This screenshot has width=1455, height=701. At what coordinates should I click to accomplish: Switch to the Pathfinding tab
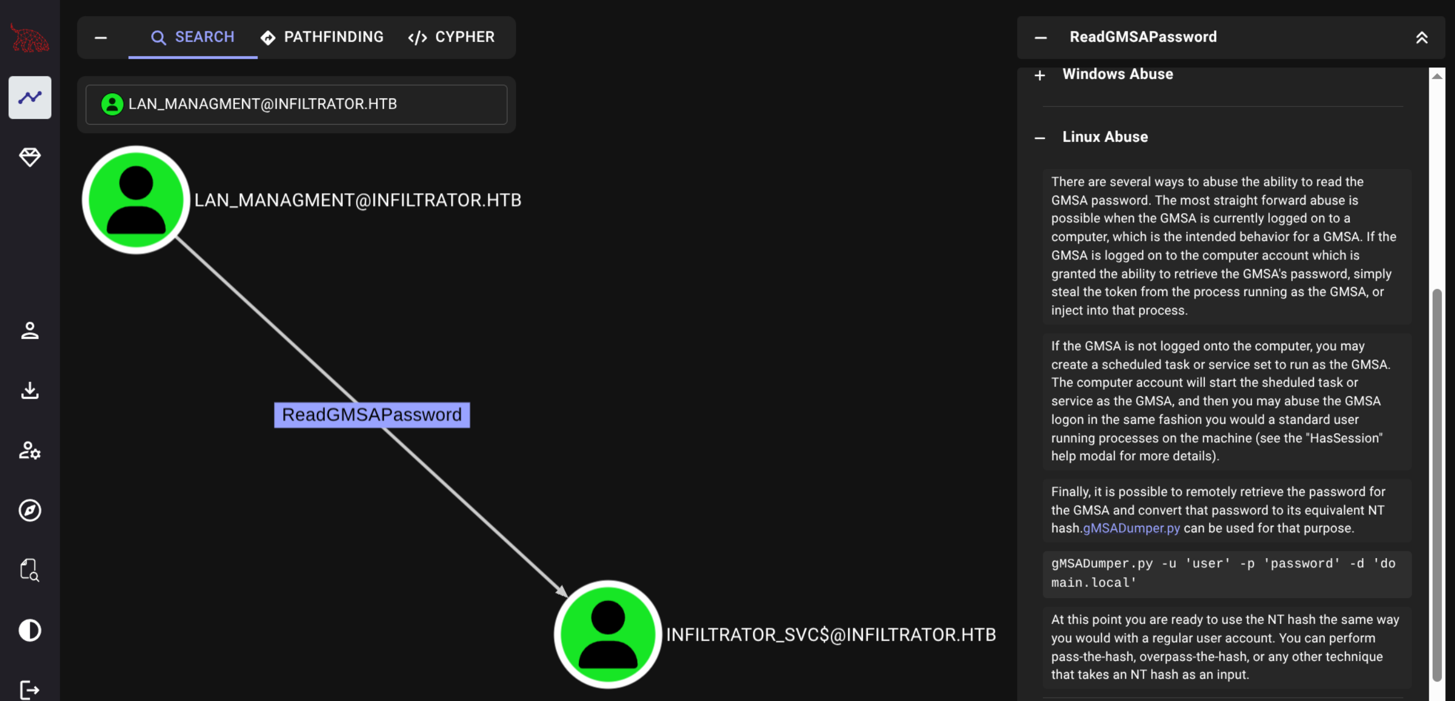[322, 37]
